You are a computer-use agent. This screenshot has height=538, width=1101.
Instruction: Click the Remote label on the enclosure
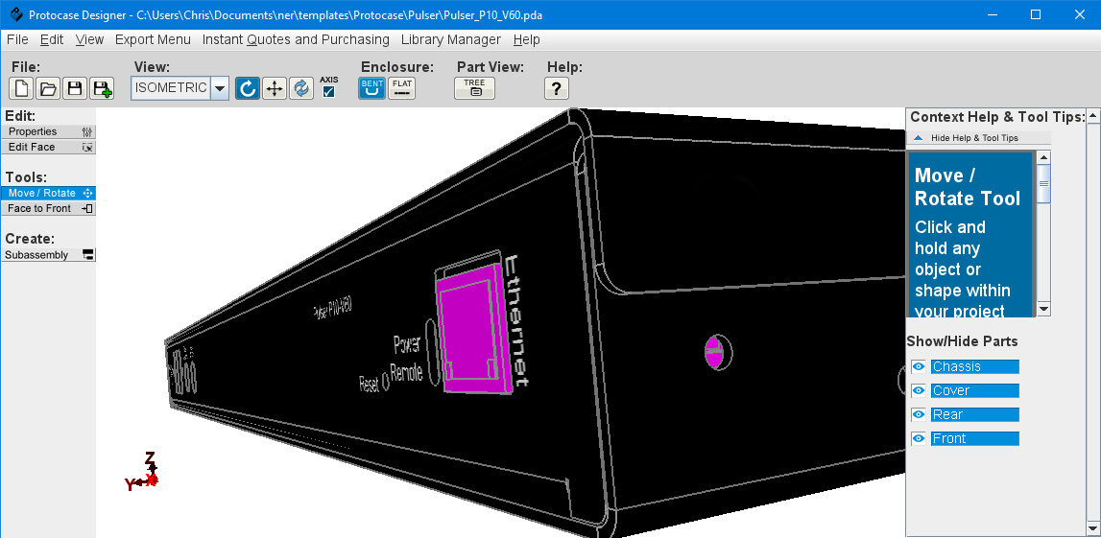(x=407, y=372)
